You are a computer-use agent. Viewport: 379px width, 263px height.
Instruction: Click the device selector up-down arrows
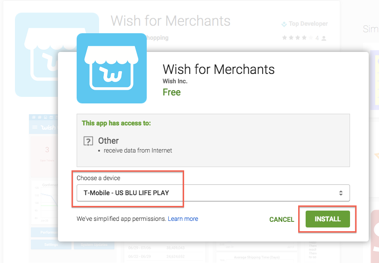(x=341, y=193)
